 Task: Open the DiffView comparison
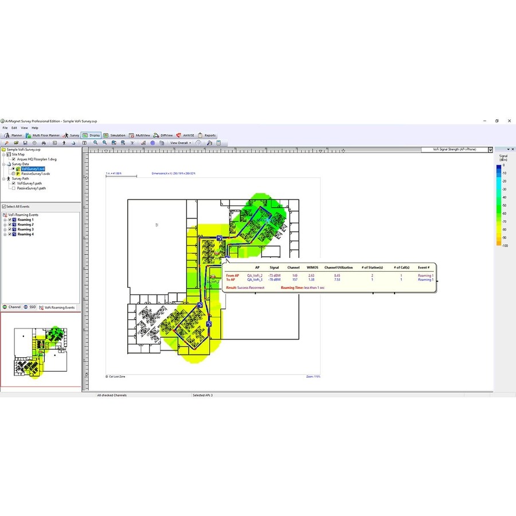(163, 135)
